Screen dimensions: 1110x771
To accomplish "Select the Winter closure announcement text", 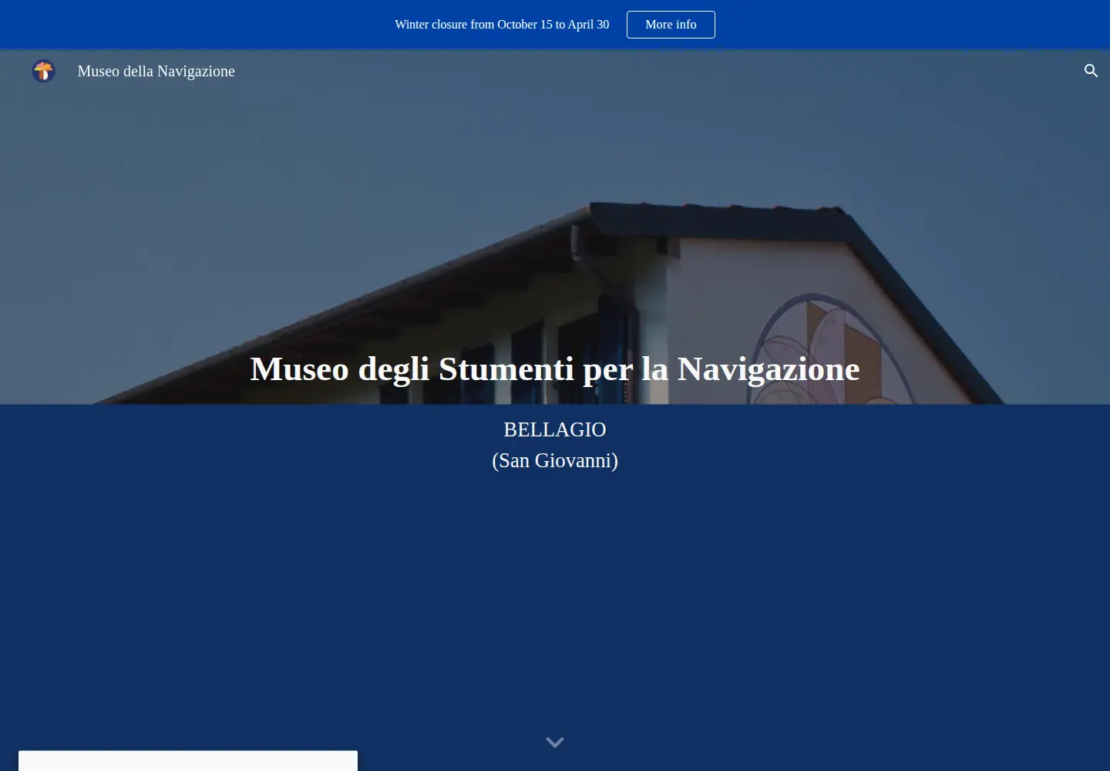I will click(502, 25).
